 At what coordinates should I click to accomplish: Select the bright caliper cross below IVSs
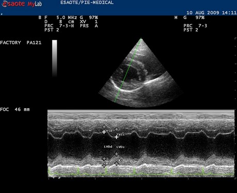click(116, 137)
